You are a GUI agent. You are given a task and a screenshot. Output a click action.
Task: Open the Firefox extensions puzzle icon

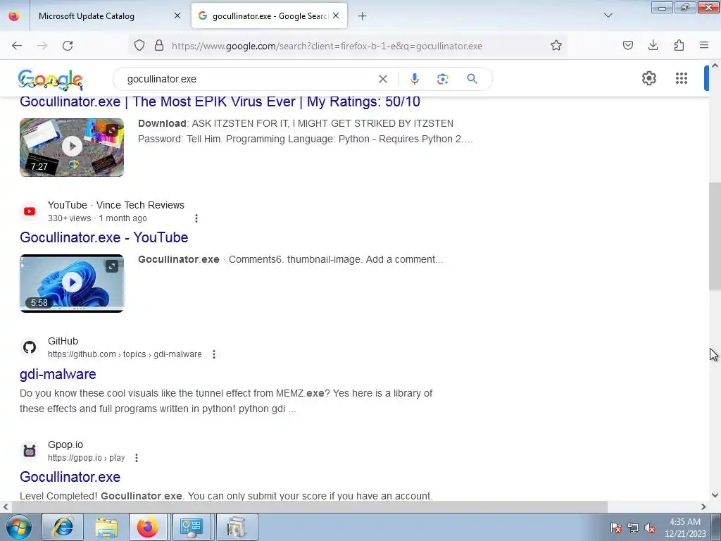pos(679,46)
